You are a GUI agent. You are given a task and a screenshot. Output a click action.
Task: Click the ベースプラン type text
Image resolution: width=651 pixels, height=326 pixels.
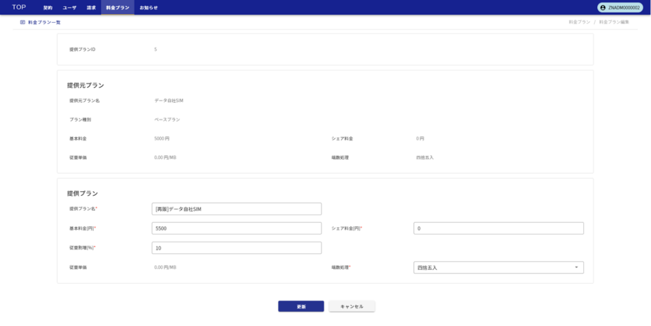point(167,120)
